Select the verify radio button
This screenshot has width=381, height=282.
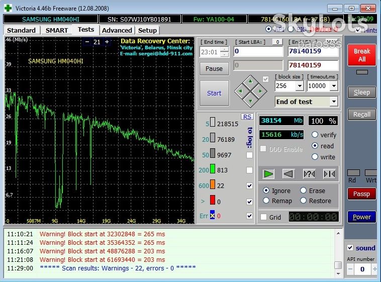click(315, 134)
